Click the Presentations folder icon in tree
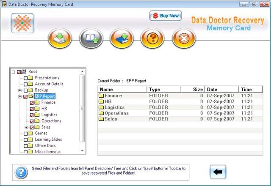Image resolution: width=271 pixels, height=186 pixels. (x=30, y=78)
